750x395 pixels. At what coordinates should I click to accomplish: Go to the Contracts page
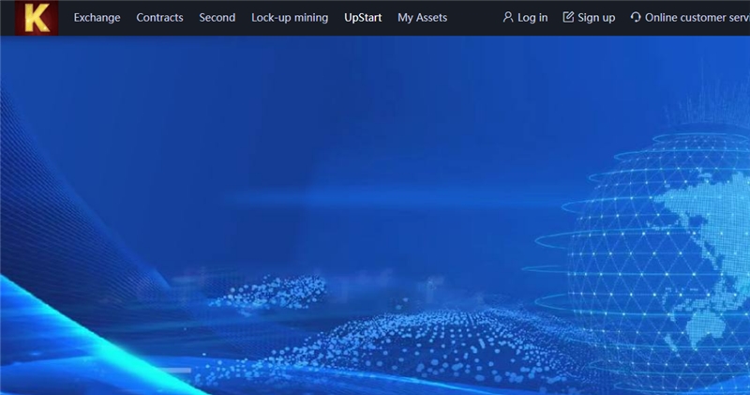[159, 18]
